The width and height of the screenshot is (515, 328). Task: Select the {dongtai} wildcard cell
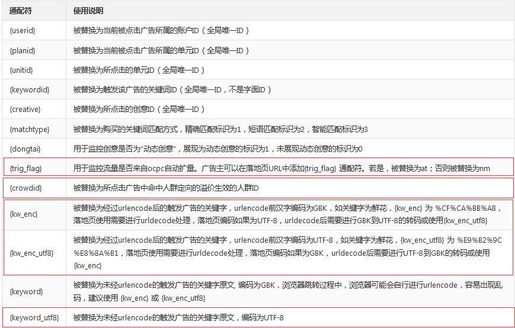pos(25,149)
